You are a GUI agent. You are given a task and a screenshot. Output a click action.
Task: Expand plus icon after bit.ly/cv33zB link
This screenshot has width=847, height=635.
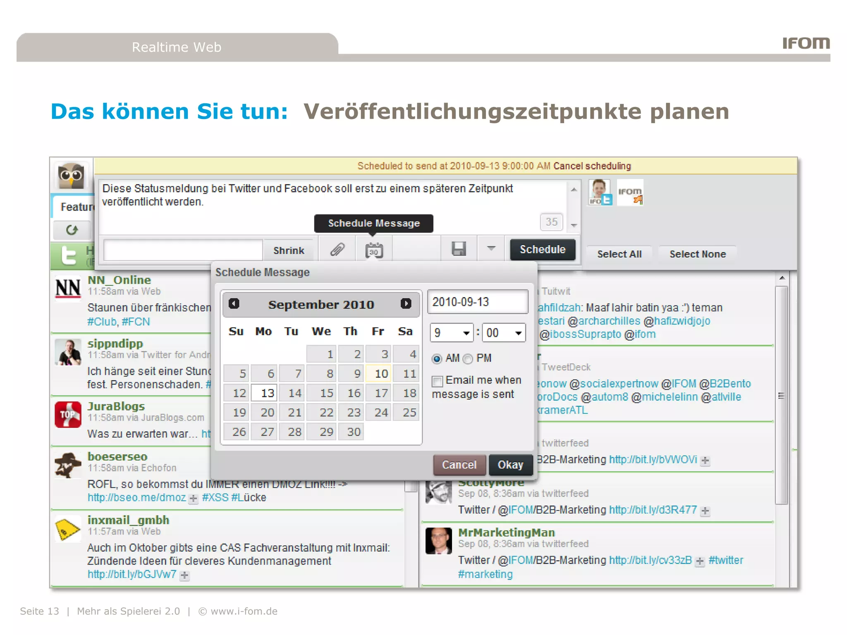[700, 561]
